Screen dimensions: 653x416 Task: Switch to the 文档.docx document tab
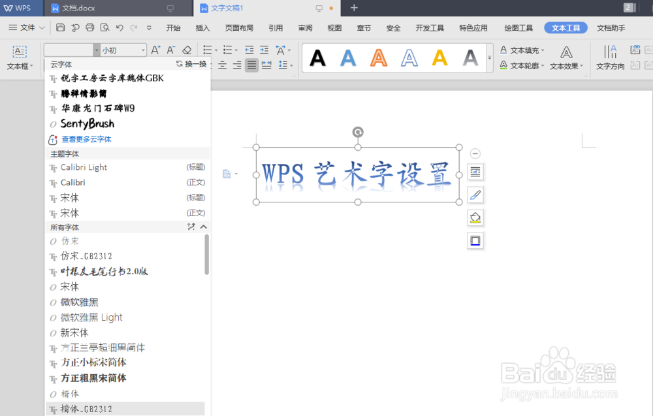(x=118, y=8)
